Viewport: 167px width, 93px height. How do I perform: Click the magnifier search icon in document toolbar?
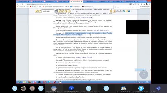pos(124,11)
